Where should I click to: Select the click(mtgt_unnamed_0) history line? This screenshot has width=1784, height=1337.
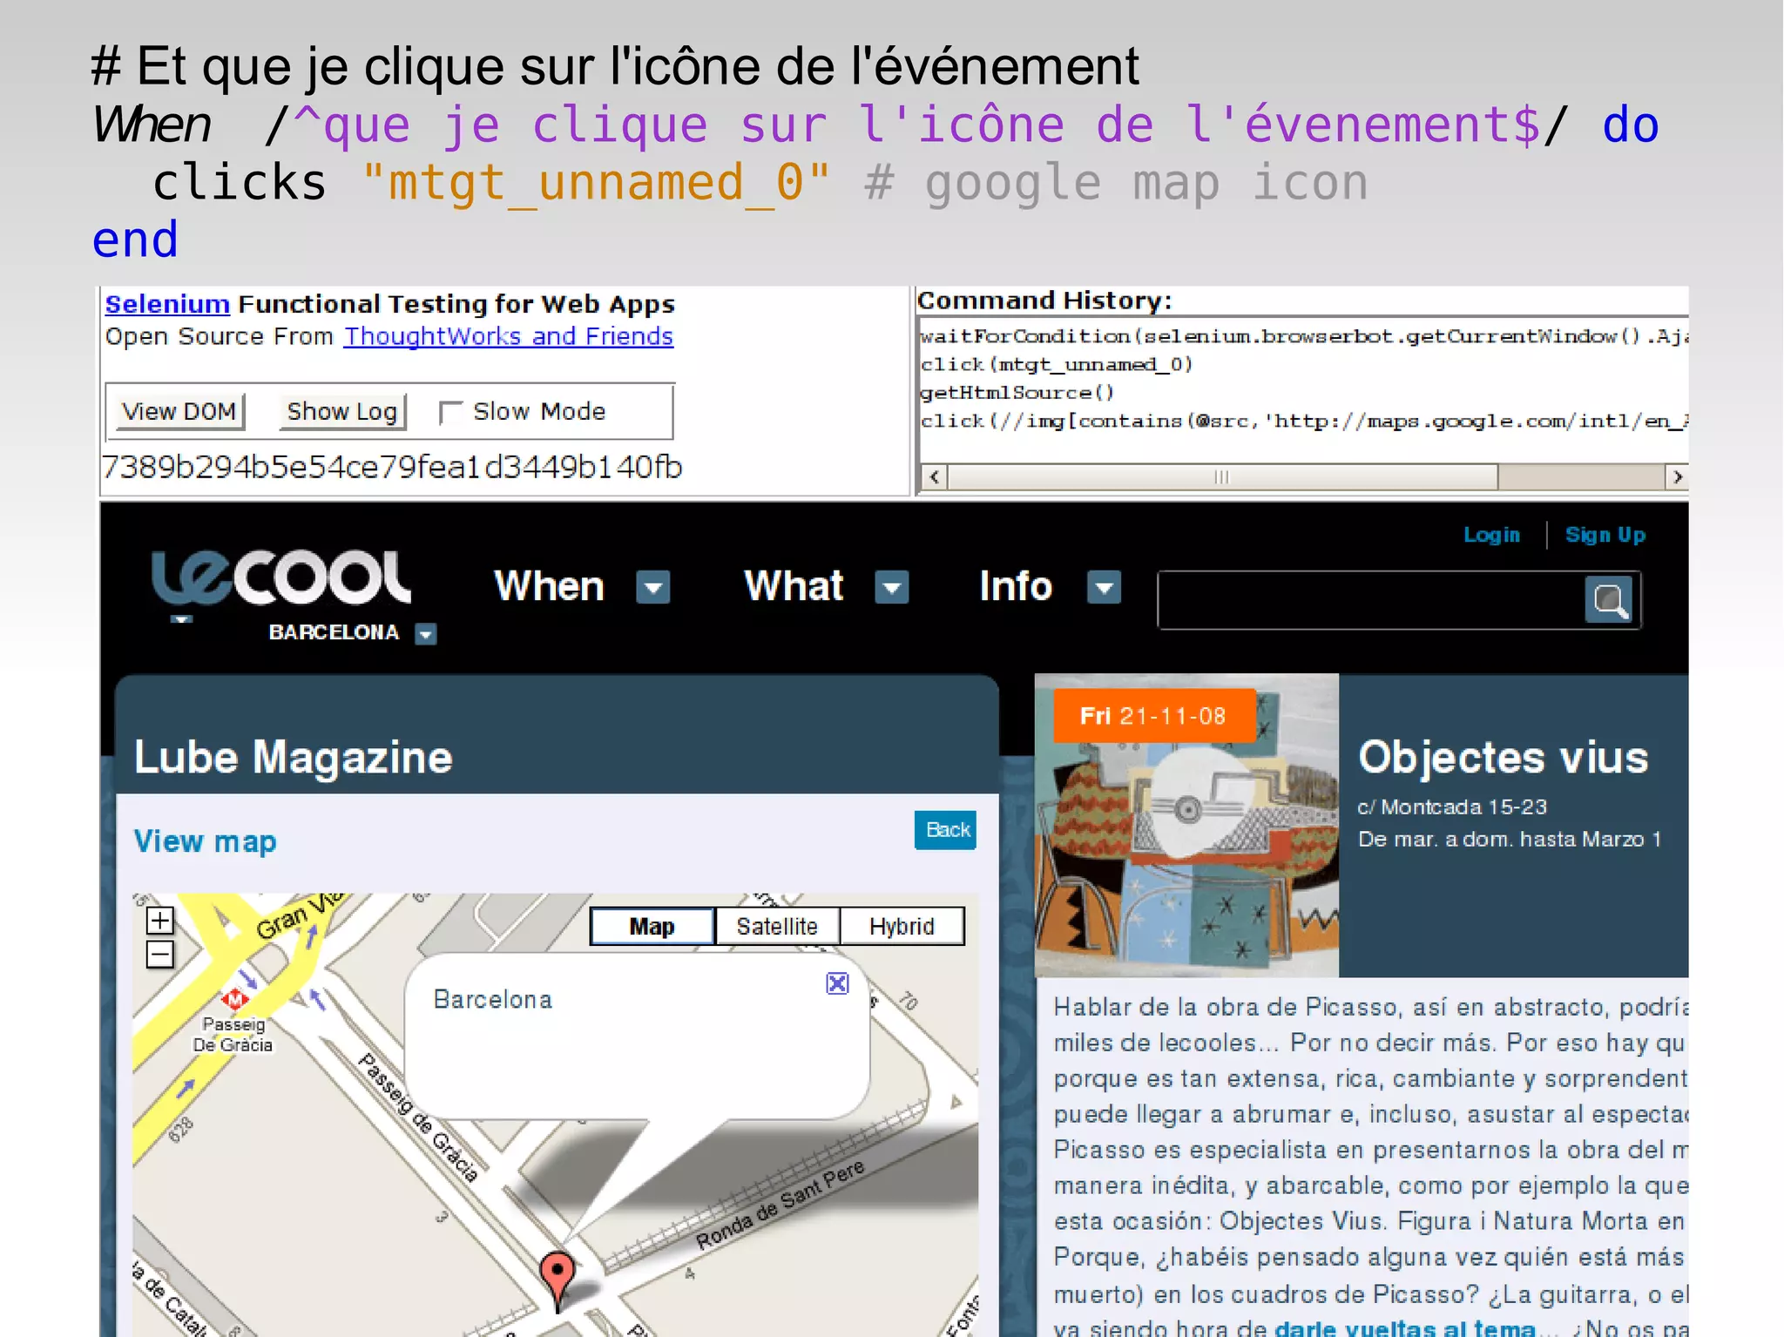(1056, 364)
